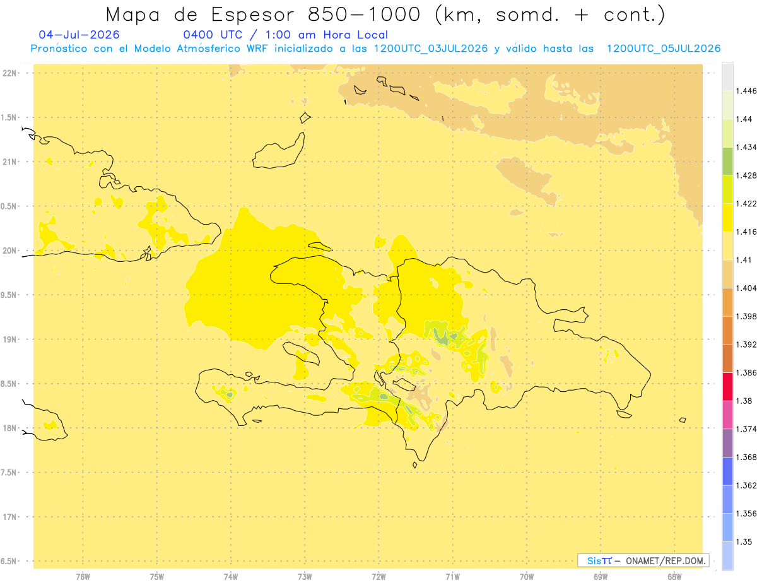Image resolution: width=757 pixels, height=585 pixels.
Task: Click the blue legend swatch between 1.362 and 1.368
Action: tap(727, 471)
